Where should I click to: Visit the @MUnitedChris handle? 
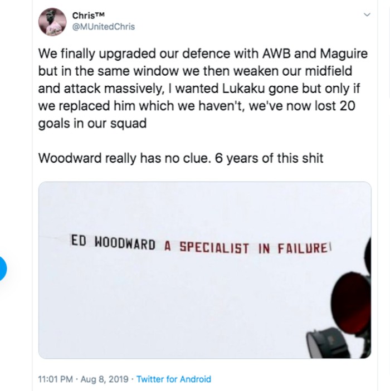(x=104, y=26)
